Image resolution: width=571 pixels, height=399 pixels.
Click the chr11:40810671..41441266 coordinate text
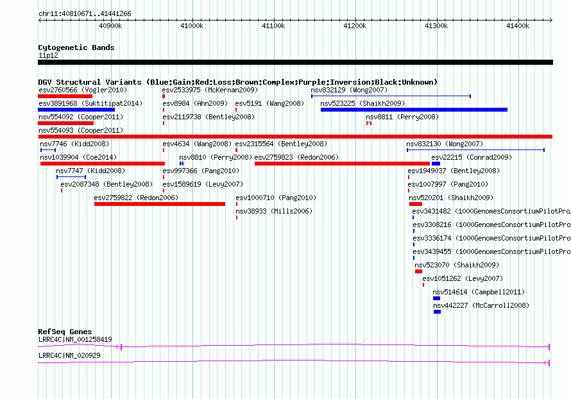(85, 14)
